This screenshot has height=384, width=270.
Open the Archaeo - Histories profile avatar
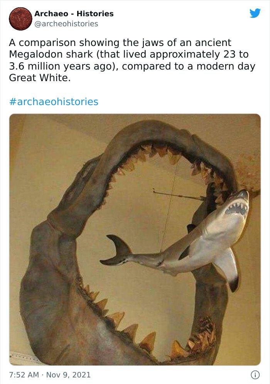(20, 19)
